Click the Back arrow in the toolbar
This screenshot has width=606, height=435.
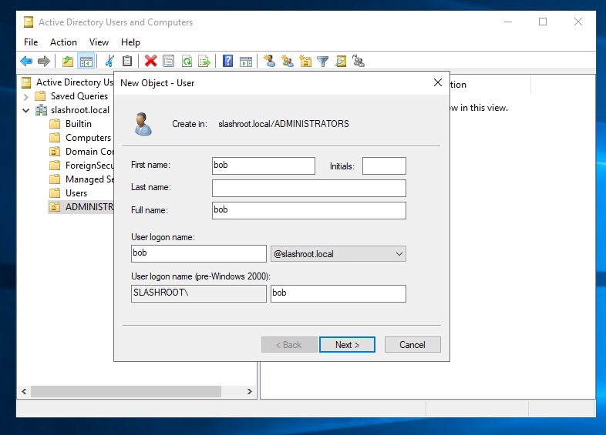coord(26,62)
